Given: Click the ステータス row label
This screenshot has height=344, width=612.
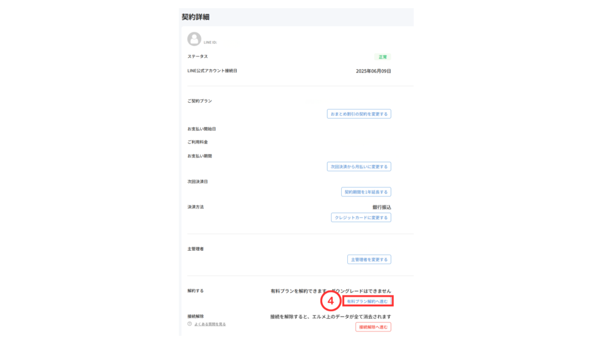Looking at the screenshot, I should [x=198, y=57].
